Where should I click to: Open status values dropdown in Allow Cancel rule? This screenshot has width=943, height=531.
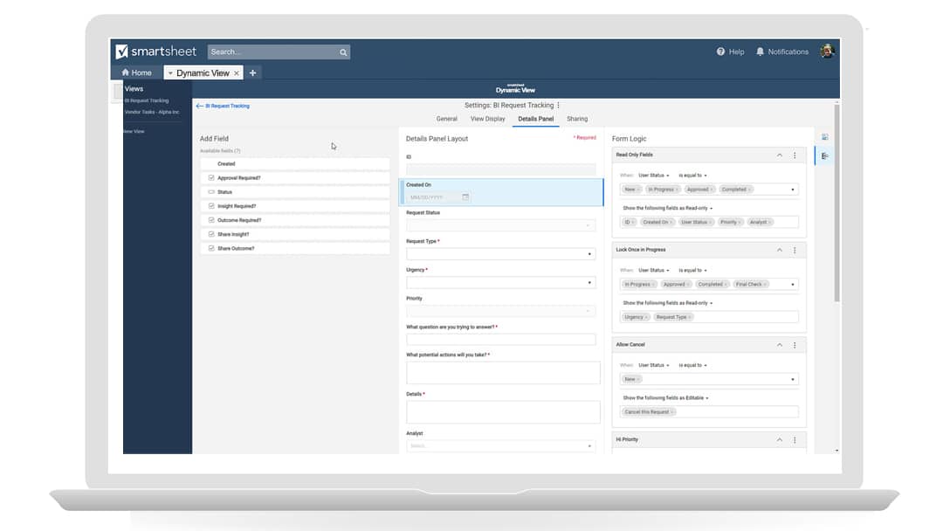click(x=793, y=379)
